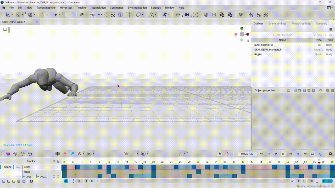Toggle the second checkbox on the Head track

pos(58,172)
